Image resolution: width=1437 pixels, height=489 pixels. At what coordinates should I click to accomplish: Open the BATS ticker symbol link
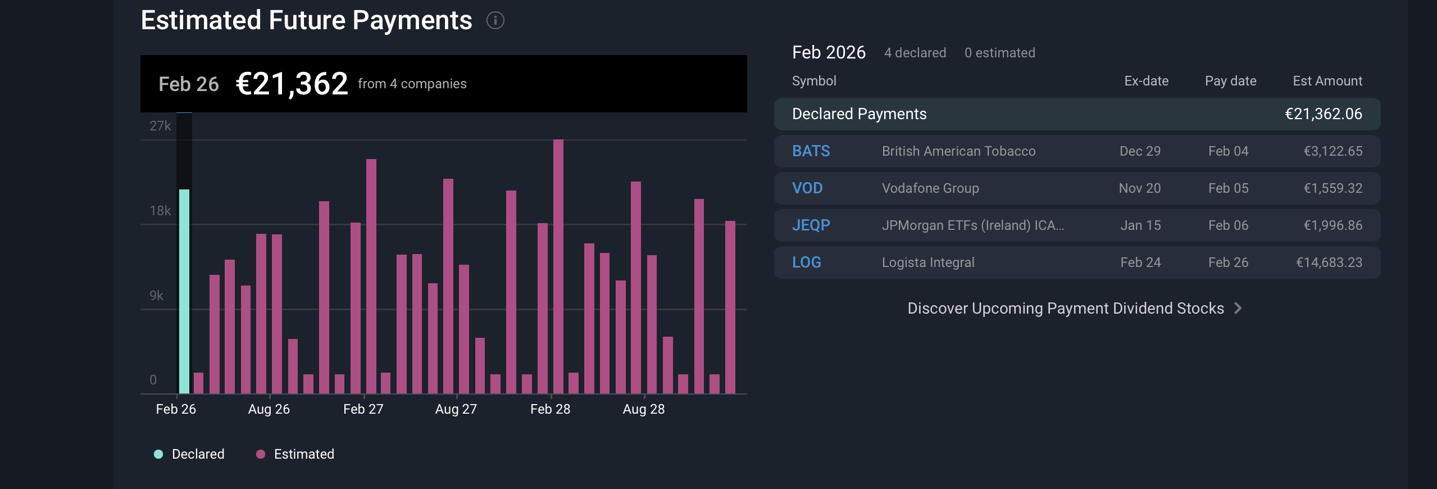(811, 151)
